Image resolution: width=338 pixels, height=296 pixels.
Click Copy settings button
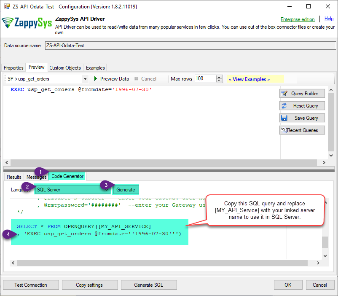[x=89, y=285]
